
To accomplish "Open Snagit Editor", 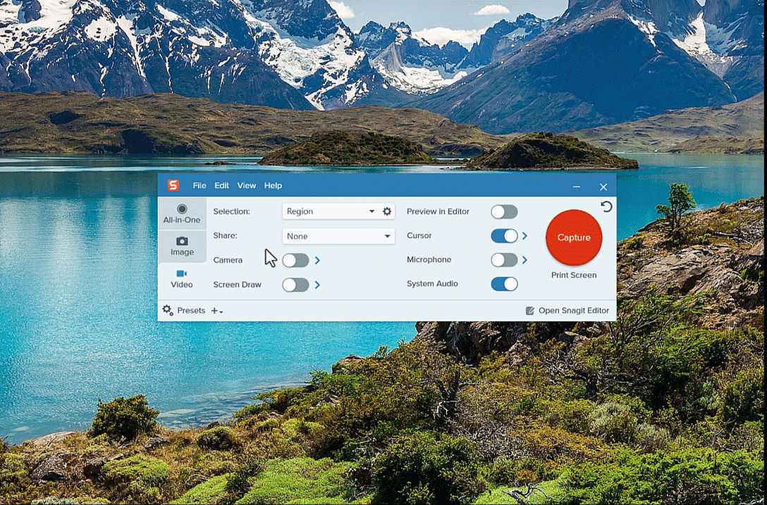I will [573, 310].
